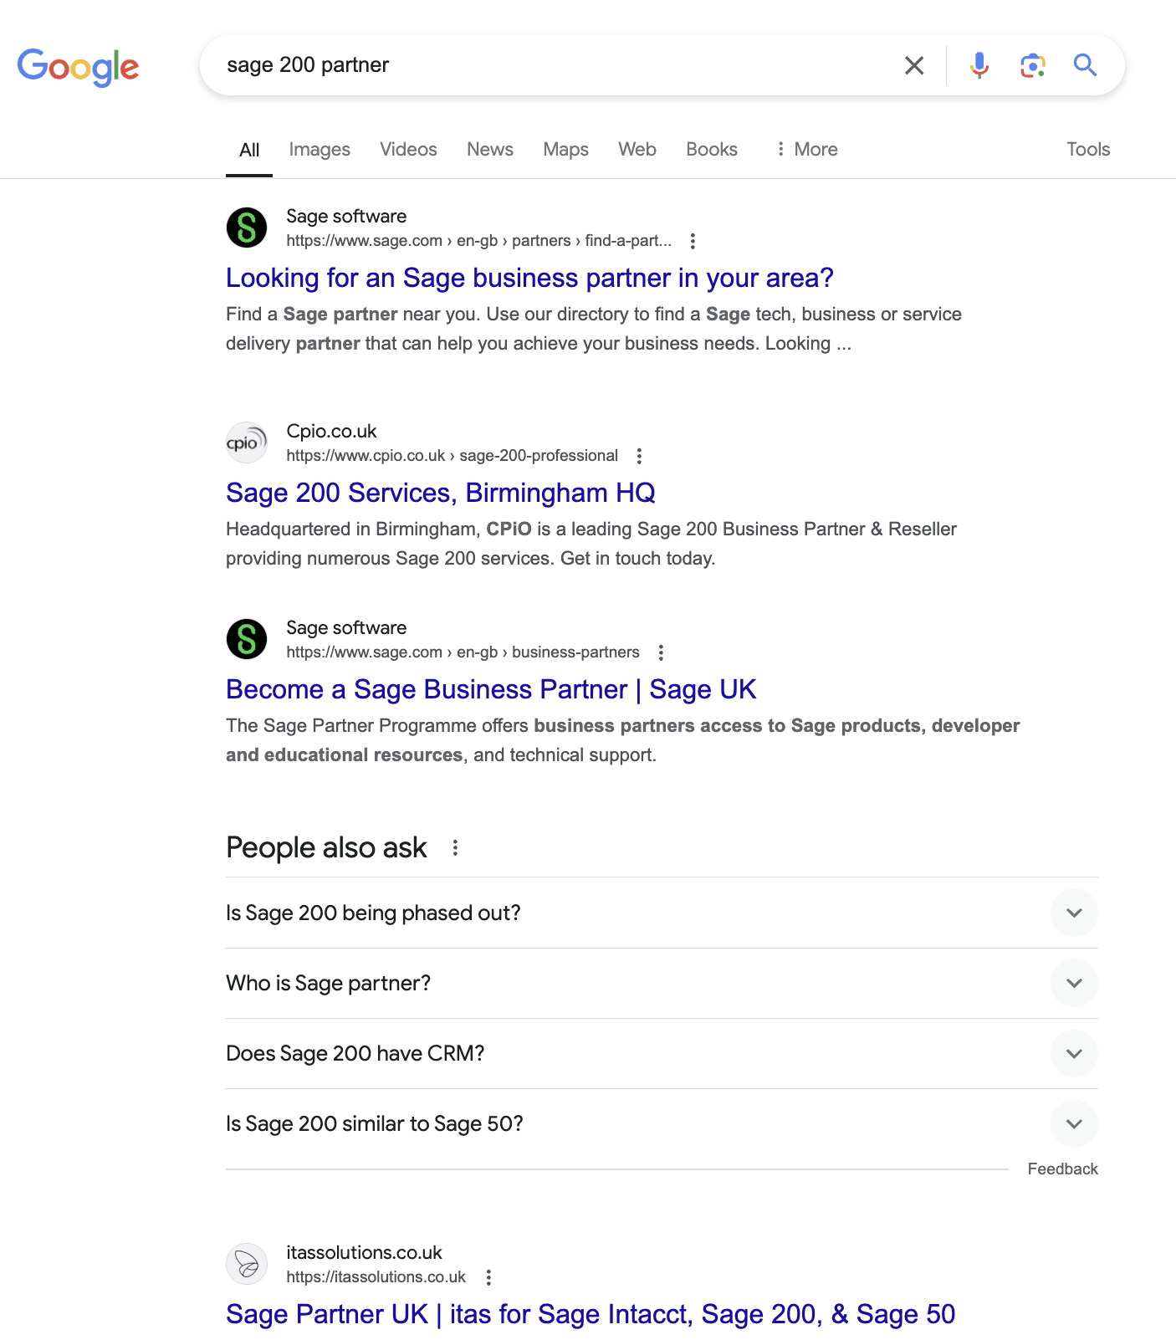The height and width of the screenshot is (1340, 1176).
Task: Click the Feedback link
Action: [1062, 1169]
